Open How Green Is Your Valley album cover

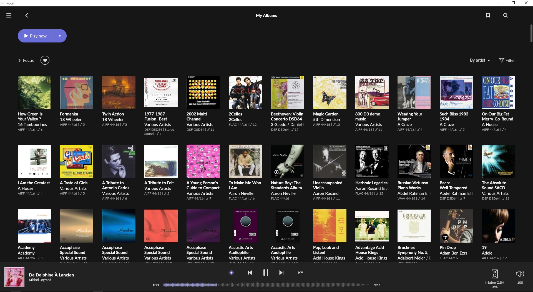tap(34, 92)
